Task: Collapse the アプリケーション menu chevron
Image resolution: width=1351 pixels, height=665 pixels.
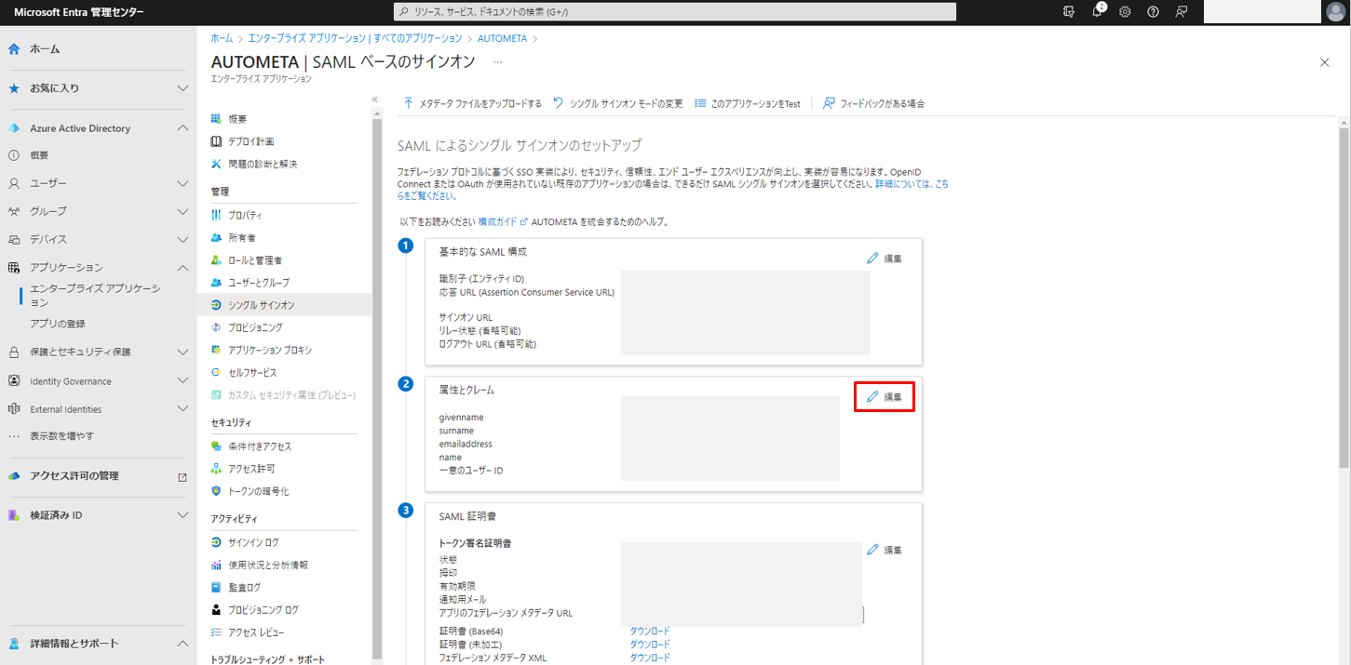Action: (x=182, y=267)
